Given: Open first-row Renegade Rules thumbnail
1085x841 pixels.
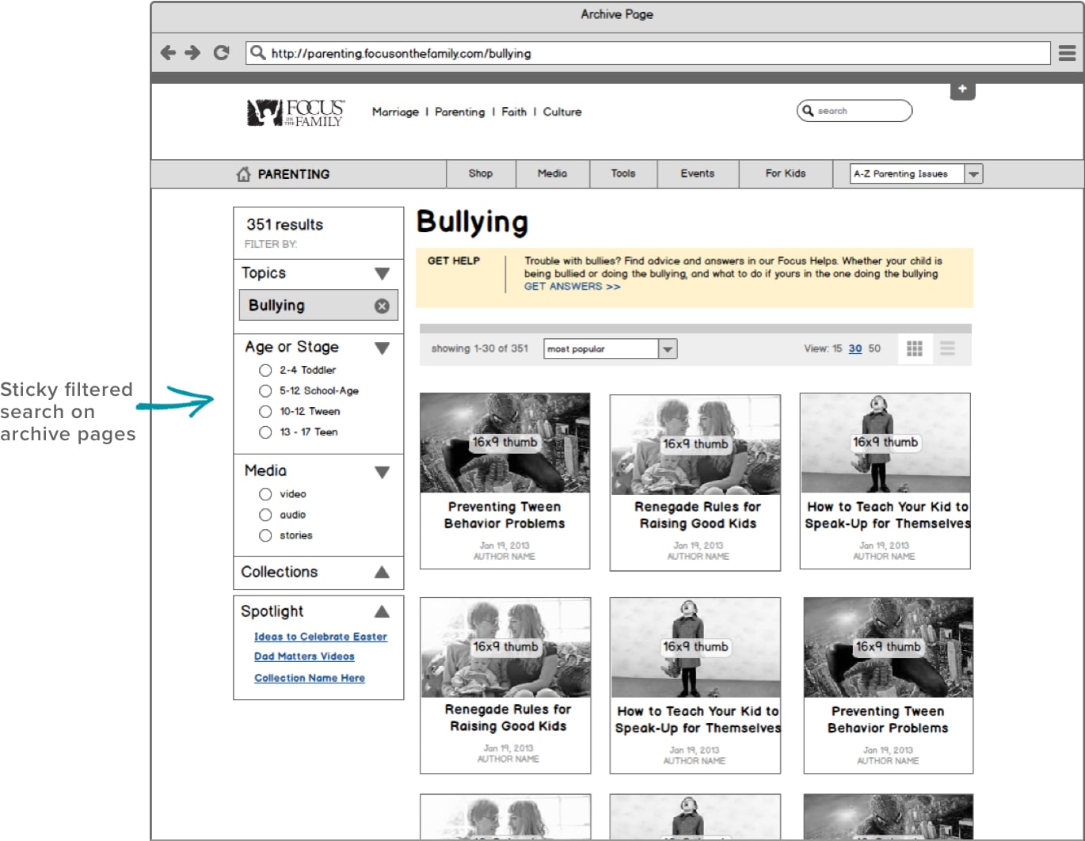Looking at the screenshot, I should coord(695,444).
